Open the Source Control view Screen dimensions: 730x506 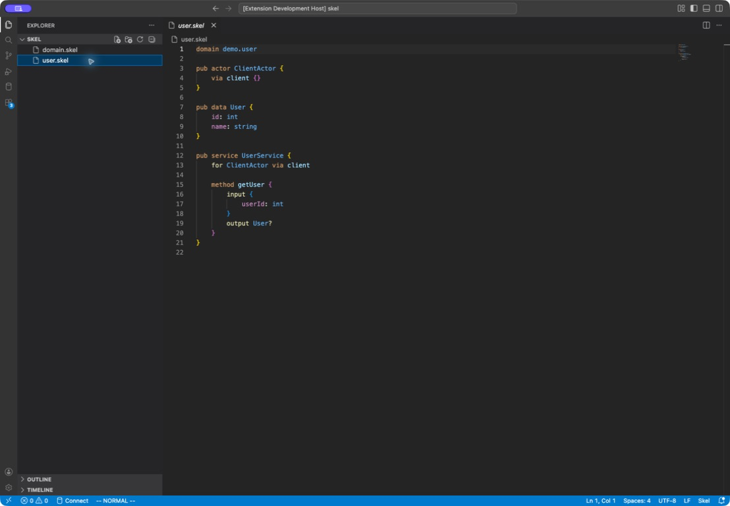coord(9,56)
